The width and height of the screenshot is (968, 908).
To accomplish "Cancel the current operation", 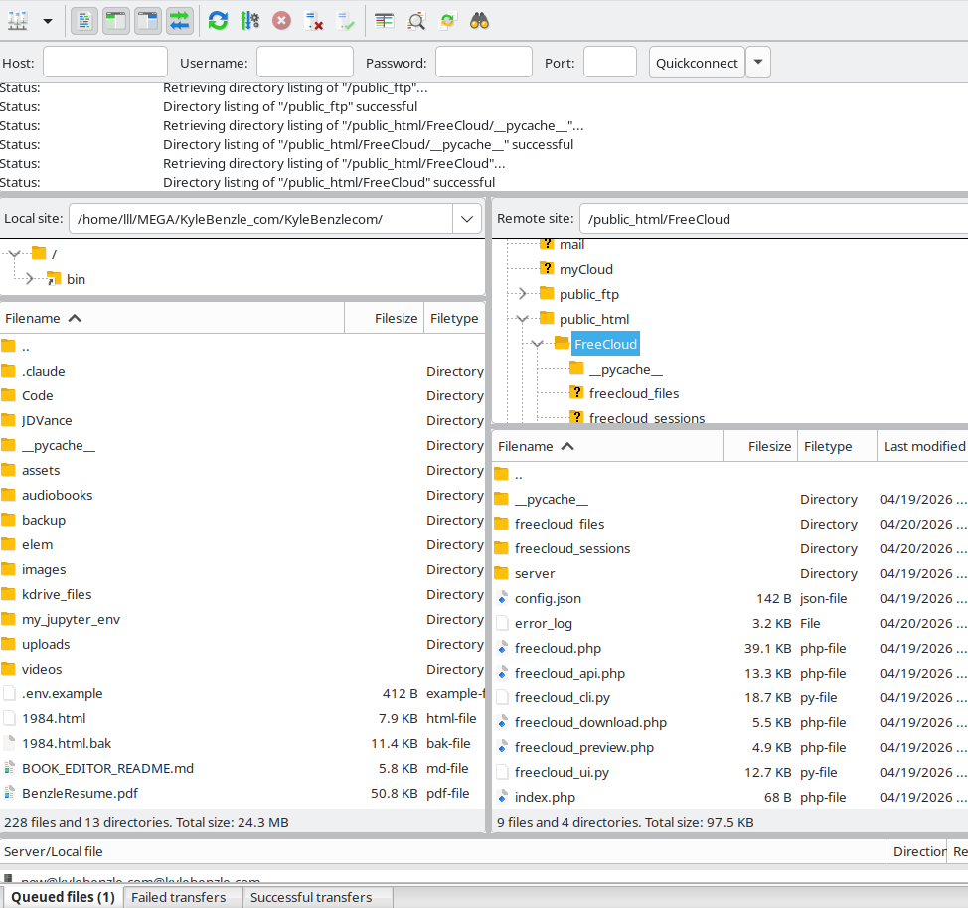I will pyautogui.click(x=280, y=20).
